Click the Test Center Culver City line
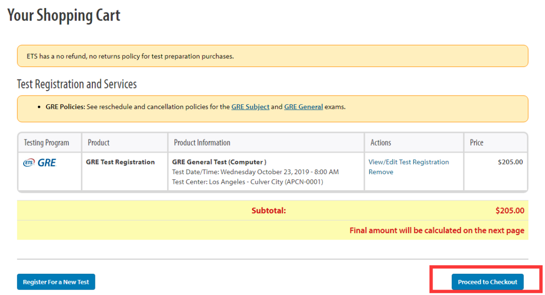The height and width of the screenshot is (295, 545). click(247, 182)
